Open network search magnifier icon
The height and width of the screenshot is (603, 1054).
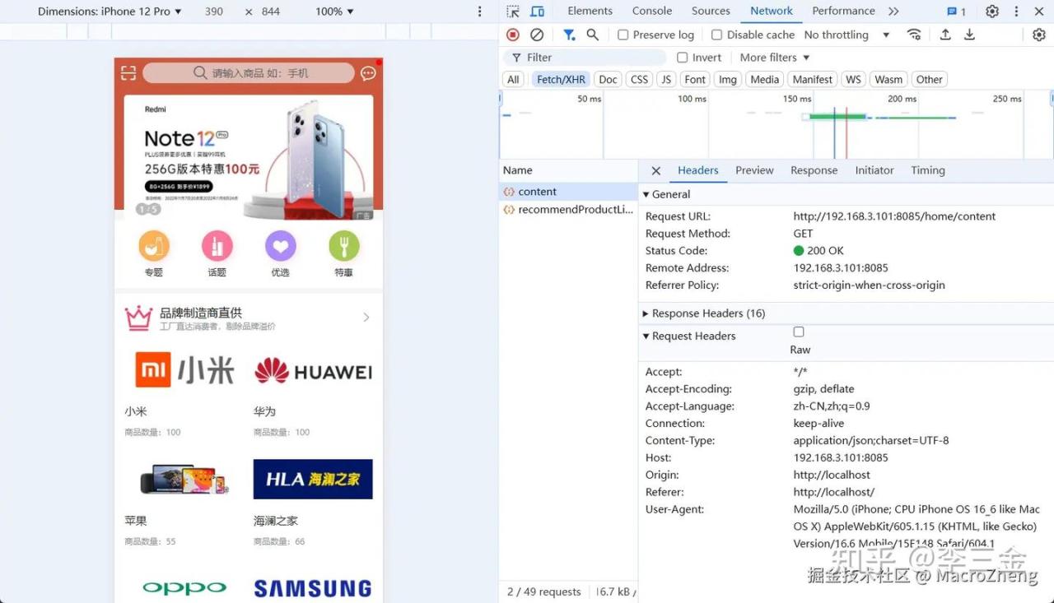592,35
